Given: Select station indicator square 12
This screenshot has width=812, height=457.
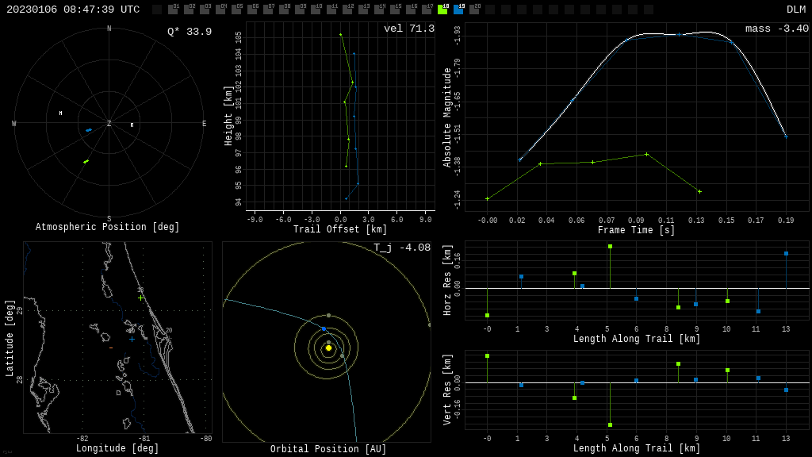Looking at the screenshot, I should (x=347, y=10).
